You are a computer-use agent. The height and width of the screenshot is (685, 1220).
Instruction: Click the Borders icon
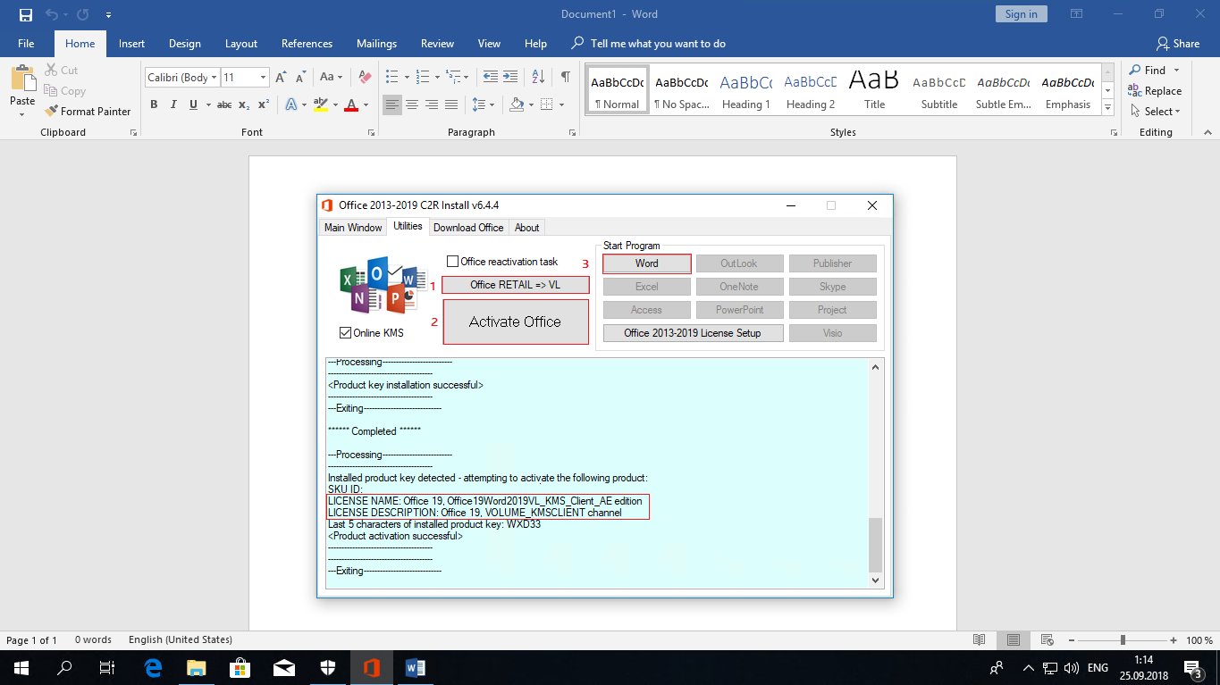pyautogui.click(x=547, y=104)
